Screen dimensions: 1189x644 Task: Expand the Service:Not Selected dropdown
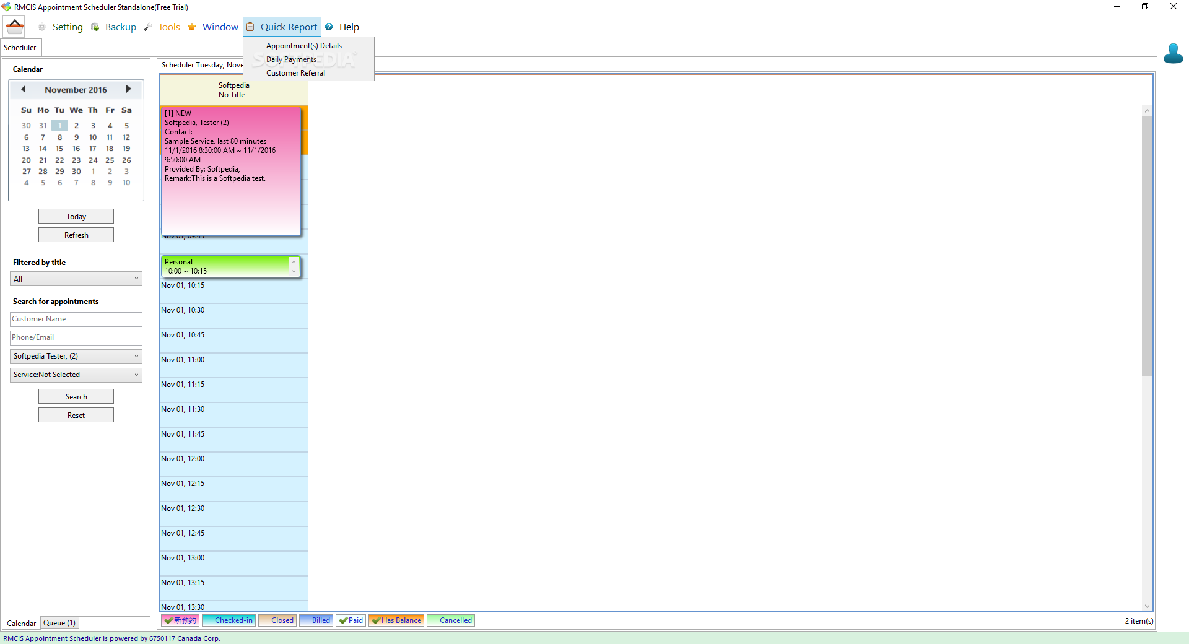(x=76, y=375)
